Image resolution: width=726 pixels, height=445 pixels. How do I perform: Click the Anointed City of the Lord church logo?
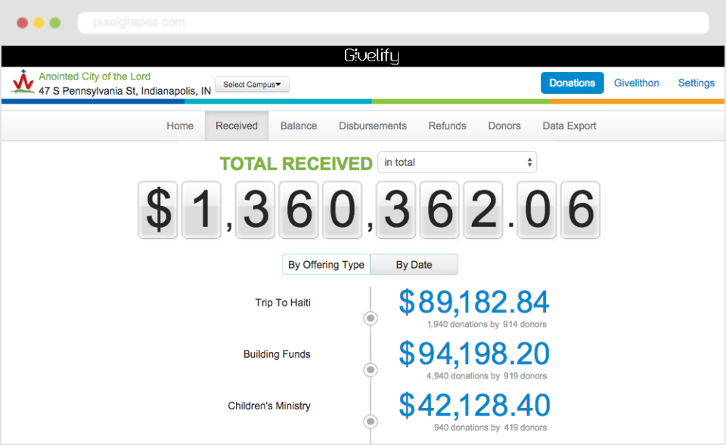coord(23,82)
